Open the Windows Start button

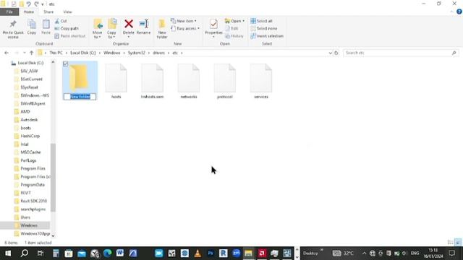(8, 253)
